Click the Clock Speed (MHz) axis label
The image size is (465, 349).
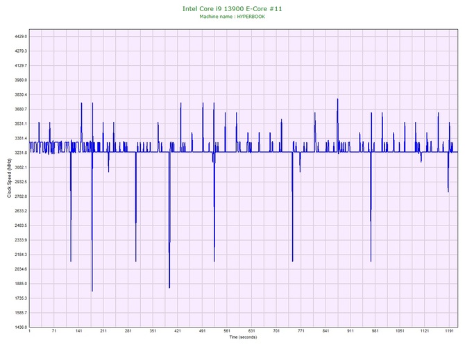(x=9, y=178)
